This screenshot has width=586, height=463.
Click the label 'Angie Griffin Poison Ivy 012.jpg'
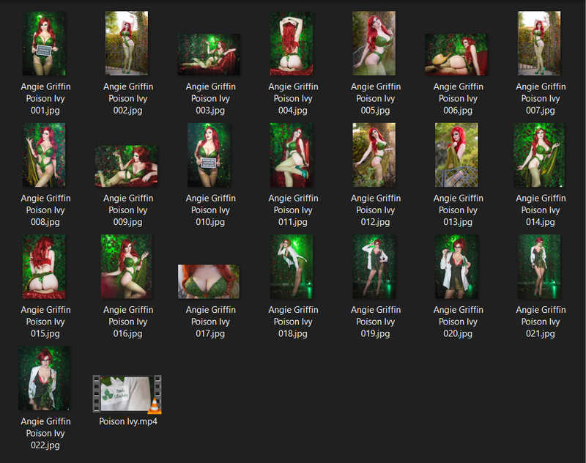coord(376,210)
